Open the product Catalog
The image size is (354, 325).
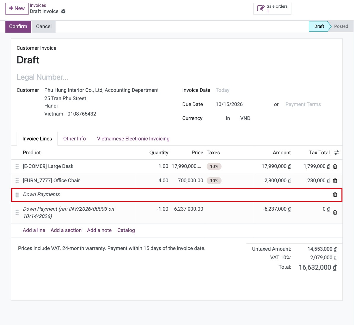coord(126,230)
